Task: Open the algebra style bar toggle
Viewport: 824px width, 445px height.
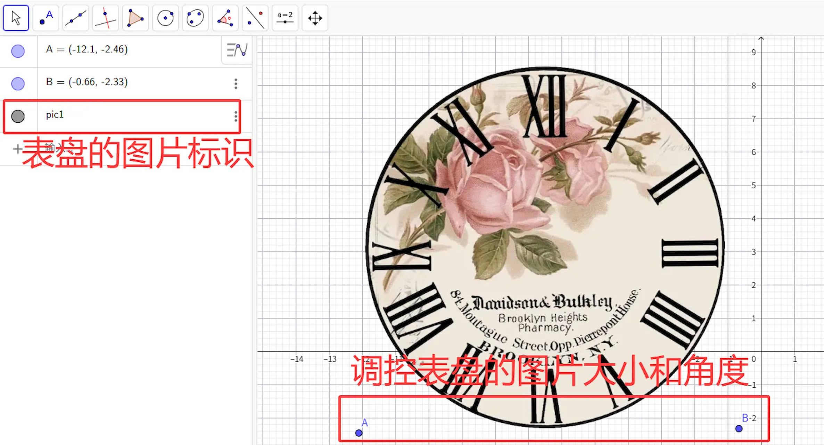Action: [237, 50]
